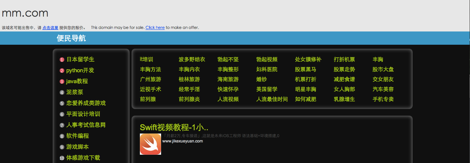This screenshot has width=470, height=163.
Task: Click the gray number 4 badge
Action: 62,92
